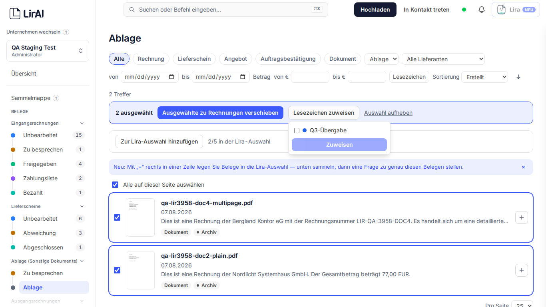Viewport: 546px width, 307px height.
Task: Click the Archiv tag on qa-lir3958-doc2-plain.pdf
Action: 207,285
